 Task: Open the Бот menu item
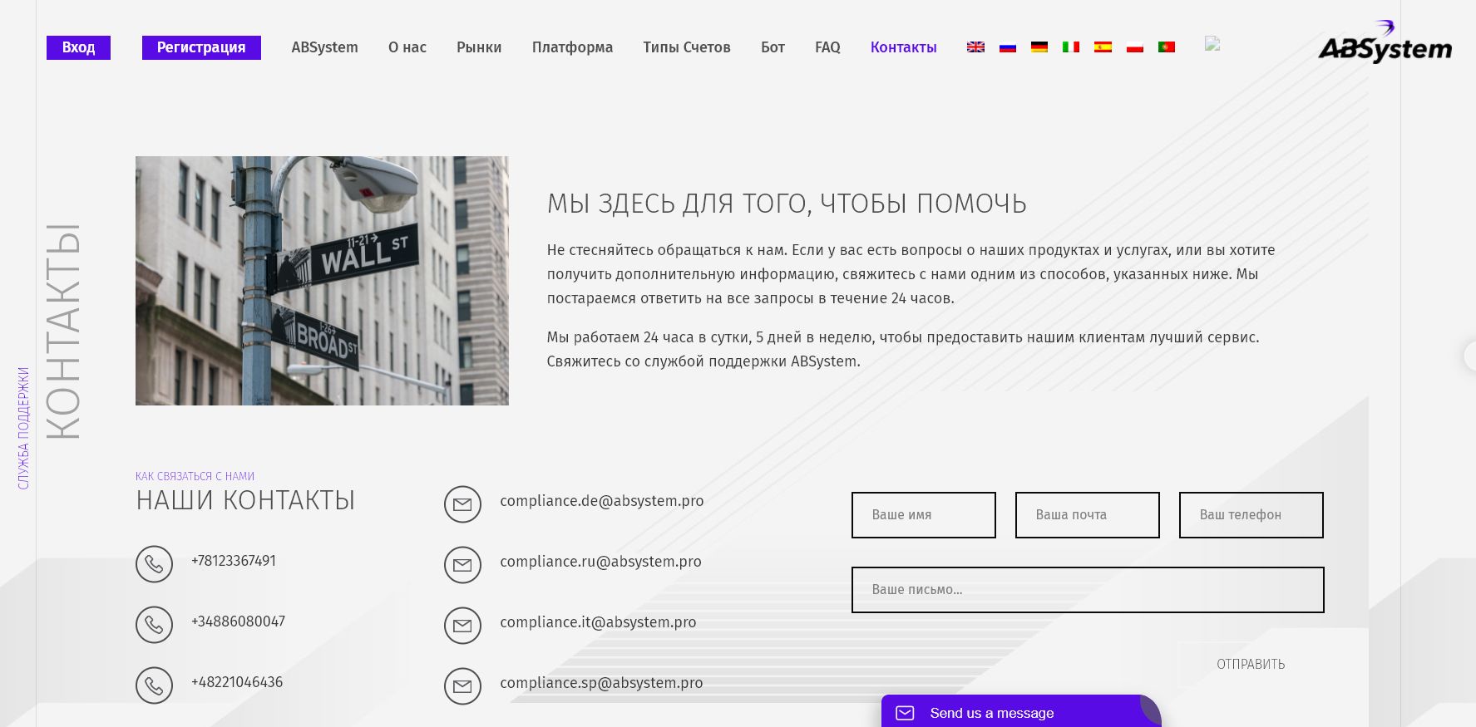tap(773, 47)
